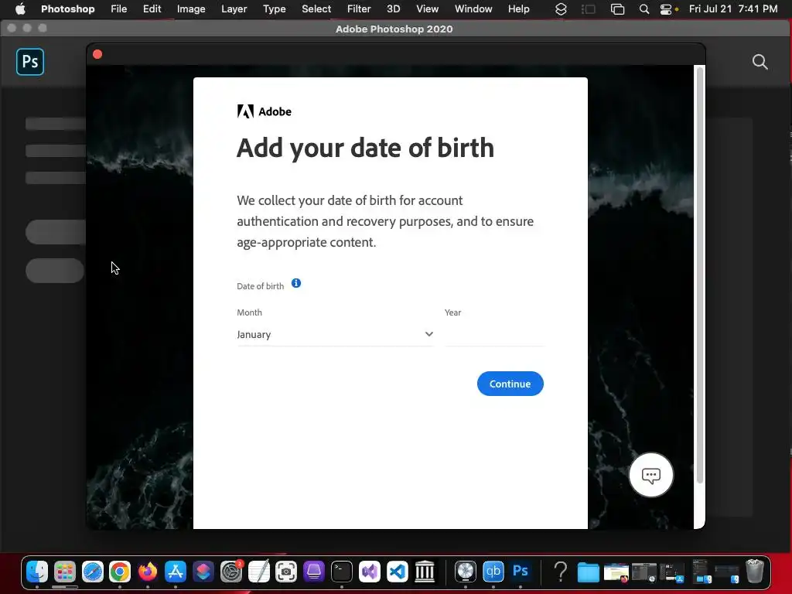The height and width of the screenshot is (594, 792).
Task: Open Visual Studio Code from the Dock
Action: pyautogui.click(x=397, y=572)
